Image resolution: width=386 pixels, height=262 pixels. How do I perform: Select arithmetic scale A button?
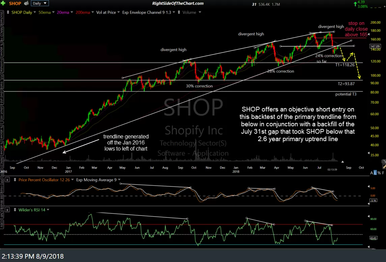pyautogui.click(x=372, y=173)
